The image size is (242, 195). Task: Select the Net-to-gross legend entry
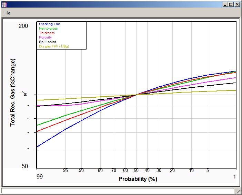pyautogui.click(x=48, y=29)
